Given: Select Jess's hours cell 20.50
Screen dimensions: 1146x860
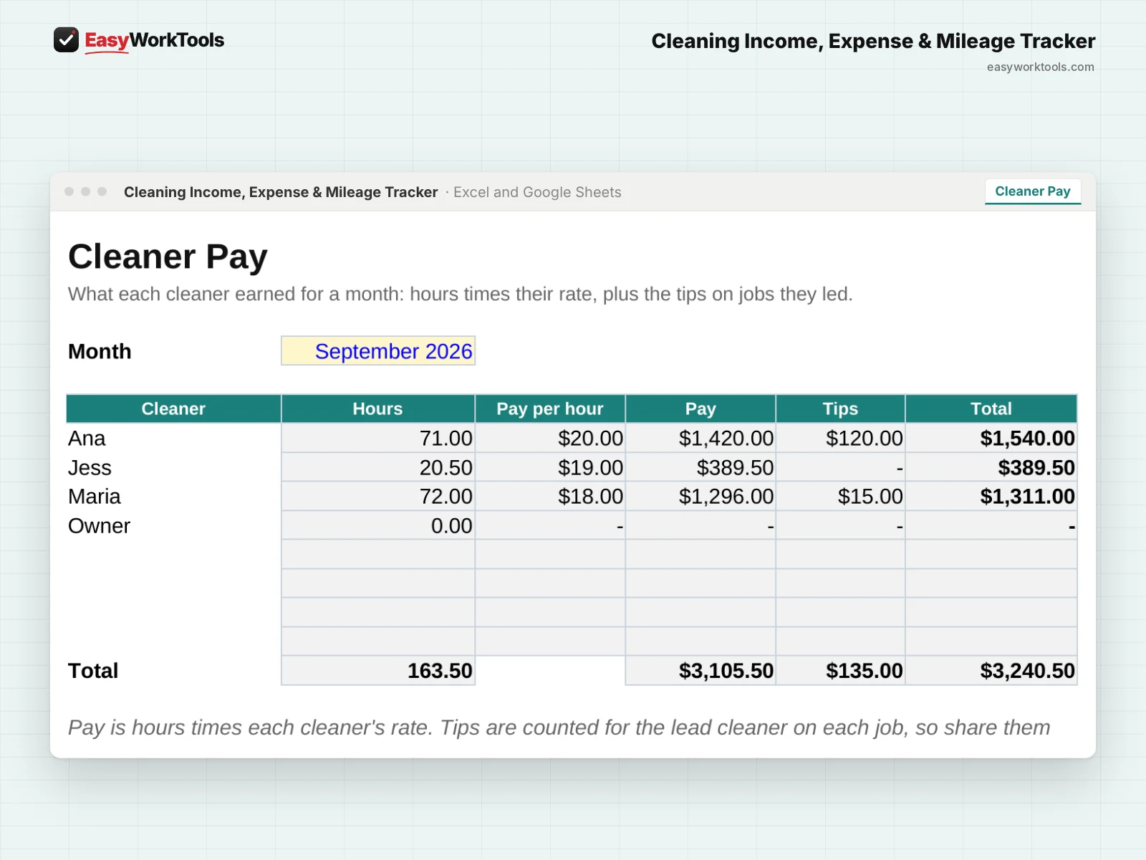Looking at the screenshot, I should [x=378, y=467].
